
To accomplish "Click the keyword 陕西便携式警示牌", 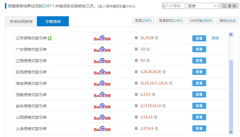I will pos(31,72).
